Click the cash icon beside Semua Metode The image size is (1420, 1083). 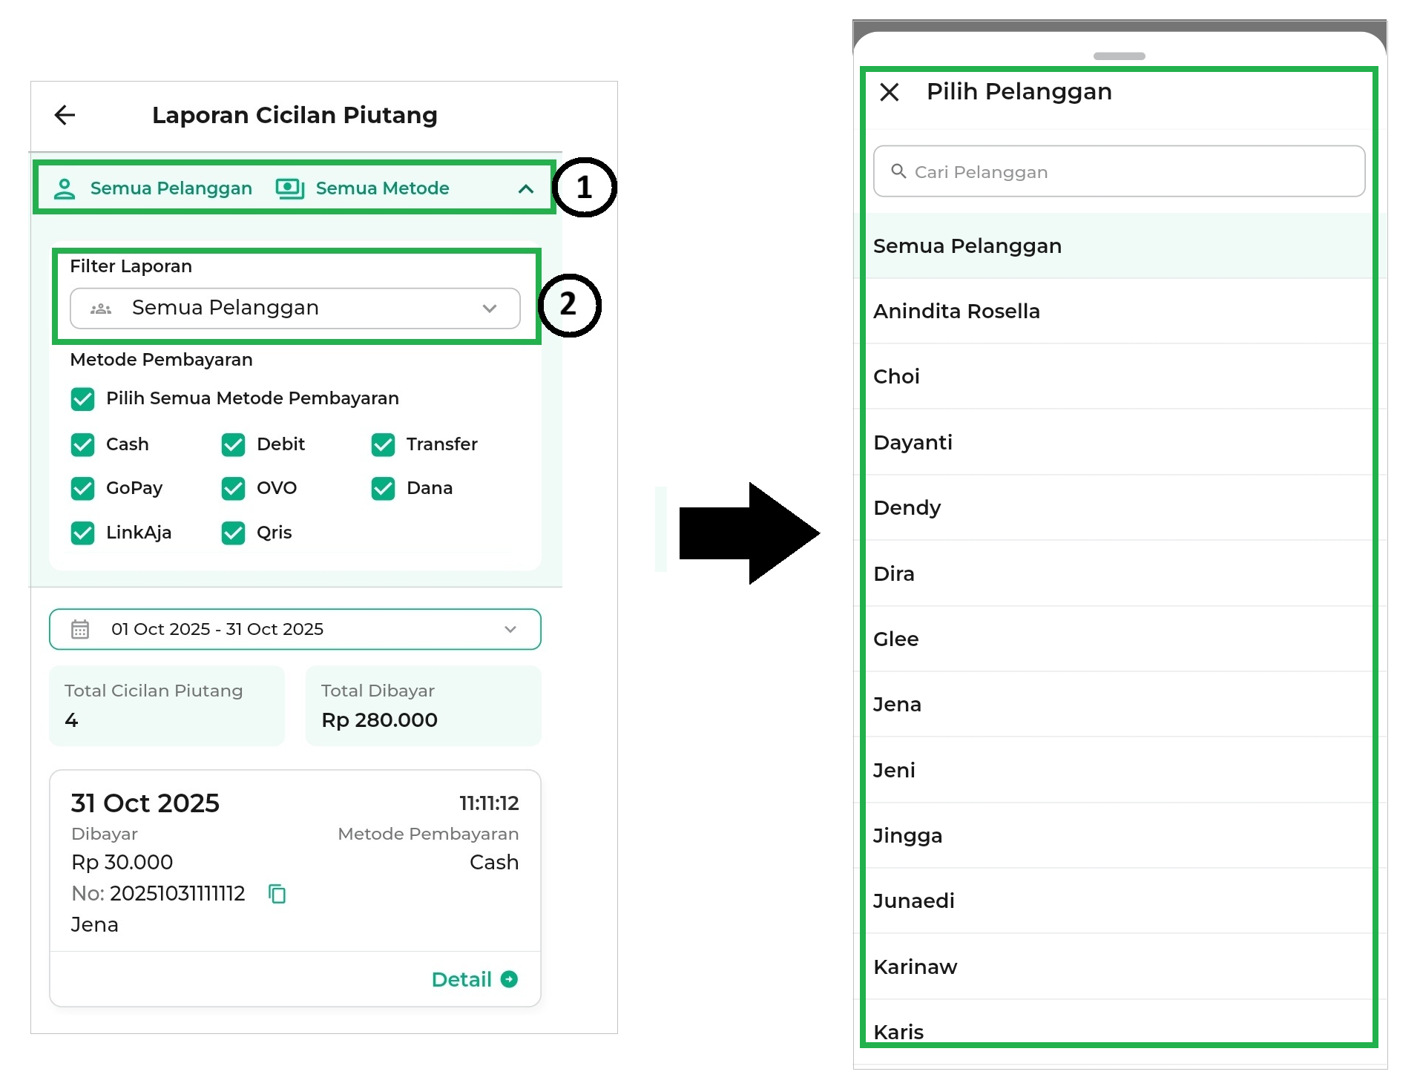[289, 189]
